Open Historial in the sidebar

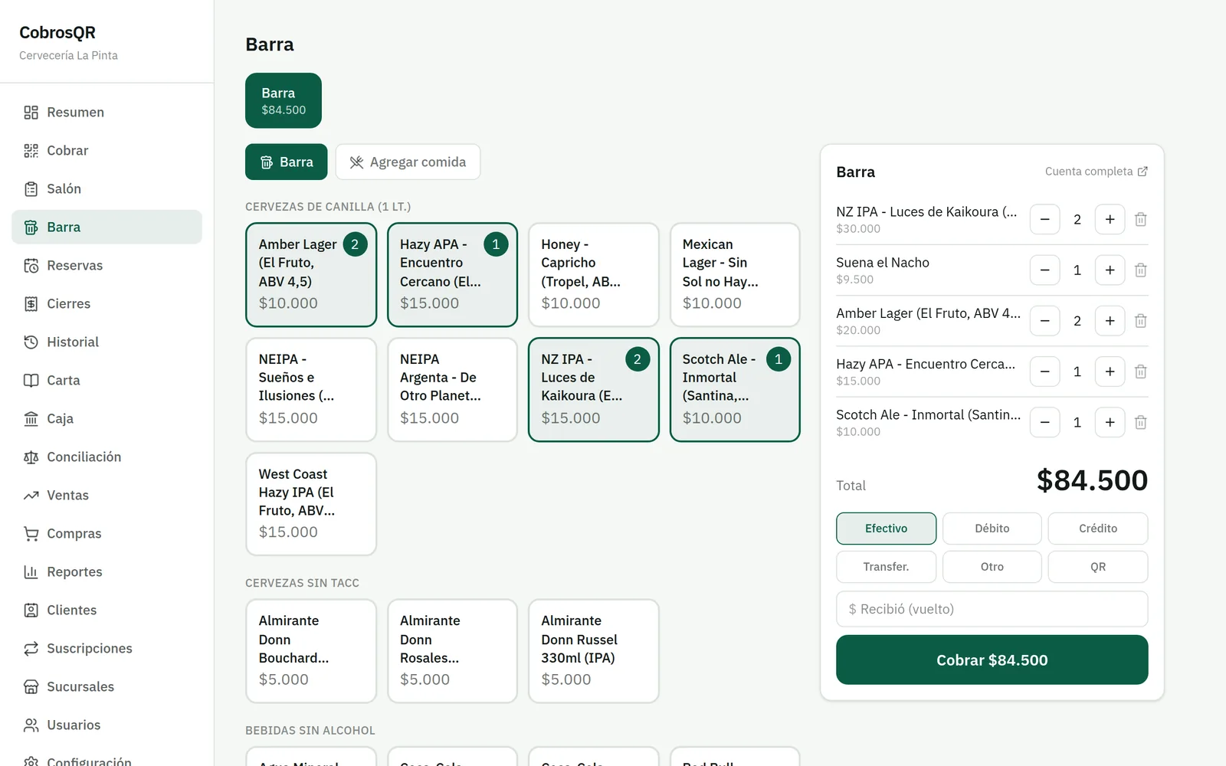107,342
